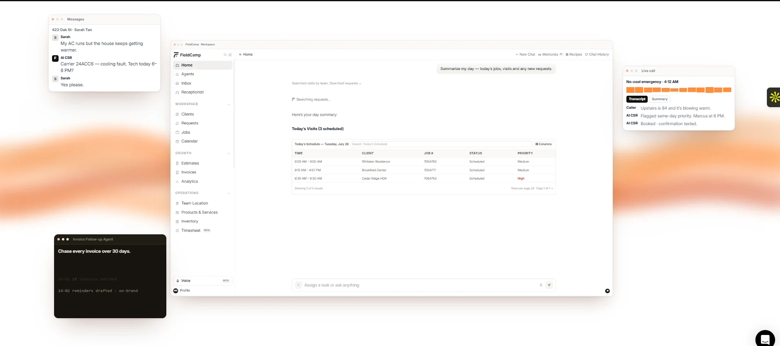Sort by the TIME column header

[299, 153]
